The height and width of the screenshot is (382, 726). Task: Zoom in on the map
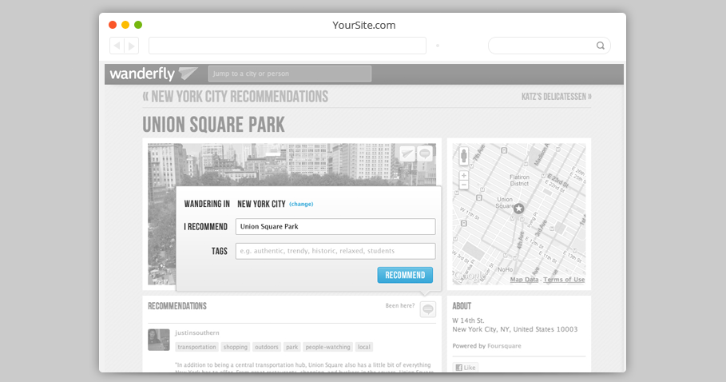464,175
